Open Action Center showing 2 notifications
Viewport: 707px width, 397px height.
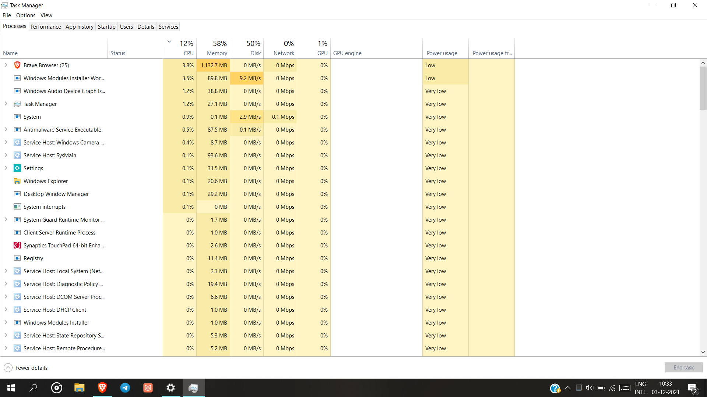693,388
